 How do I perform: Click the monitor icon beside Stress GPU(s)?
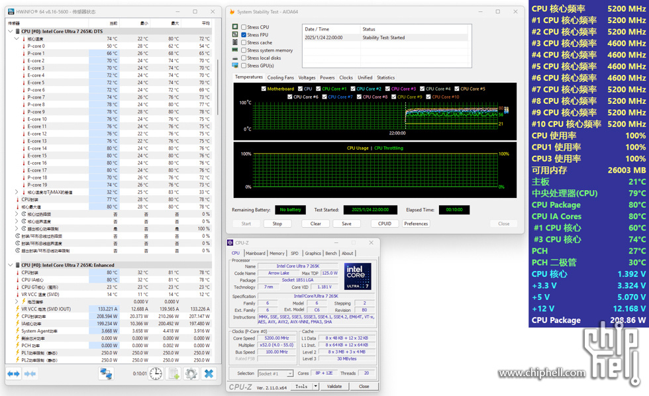(x=235, y=66)
